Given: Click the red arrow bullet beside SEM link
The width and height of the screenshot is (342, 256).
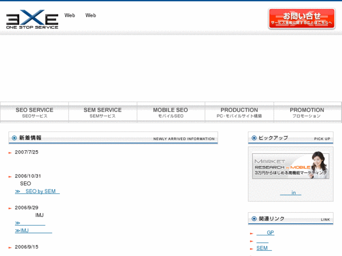Looking at the screenshot, I should coord(252,249).
